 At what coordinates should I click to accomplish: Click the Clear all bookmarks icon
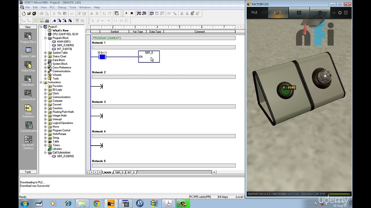70,21
